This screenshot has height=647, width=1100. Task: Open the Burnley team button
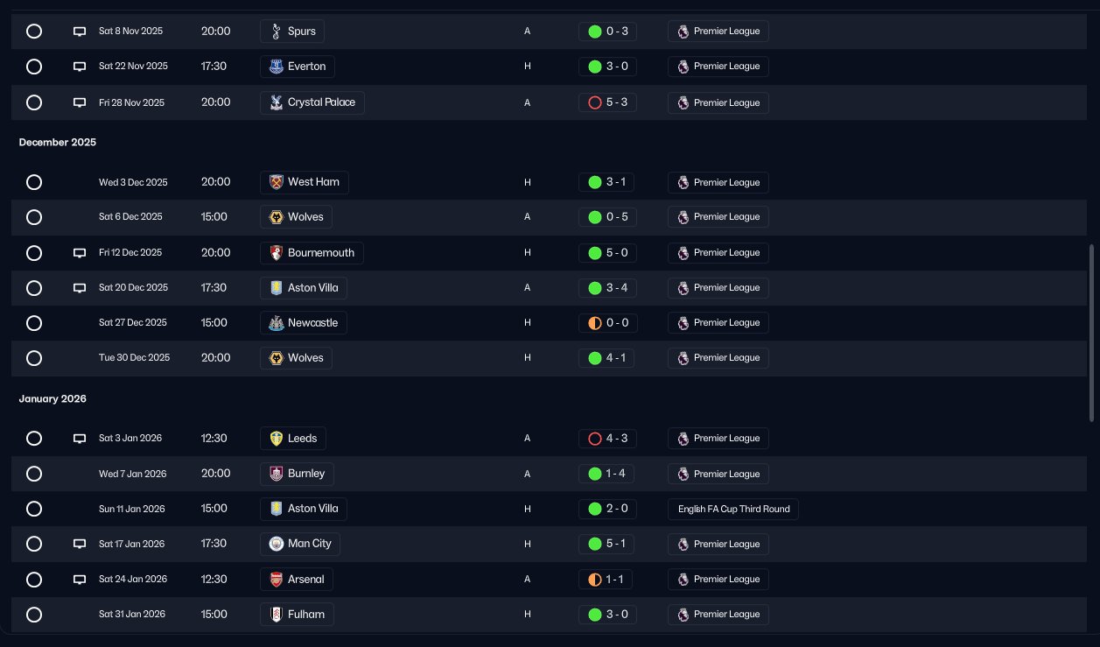(297, 474)
